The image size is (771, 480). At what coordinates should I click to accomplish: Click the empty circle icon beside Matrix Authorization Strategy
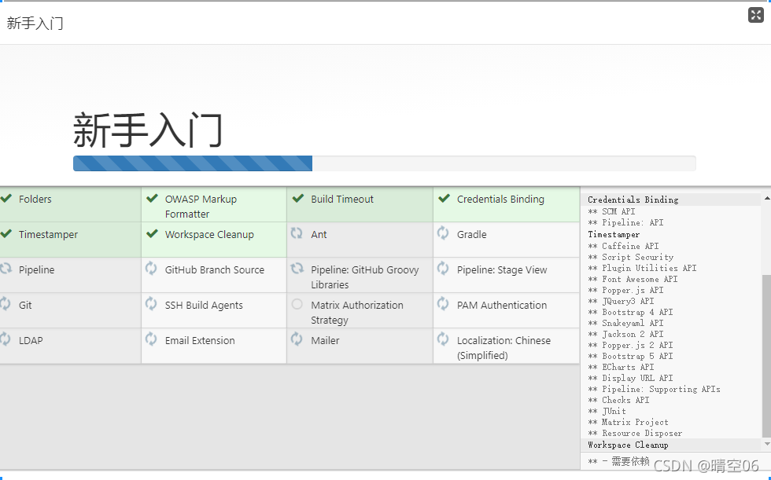(x=297, y=304)
